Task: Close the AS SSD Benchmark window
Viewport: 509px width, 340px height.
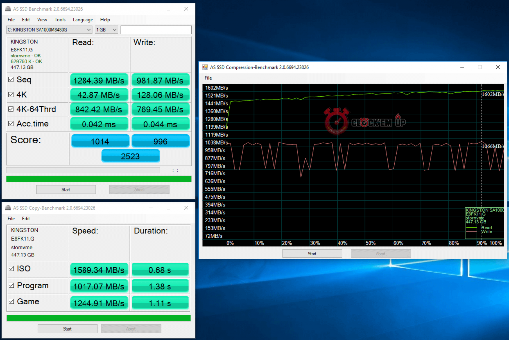Action: tap(186, 9)
